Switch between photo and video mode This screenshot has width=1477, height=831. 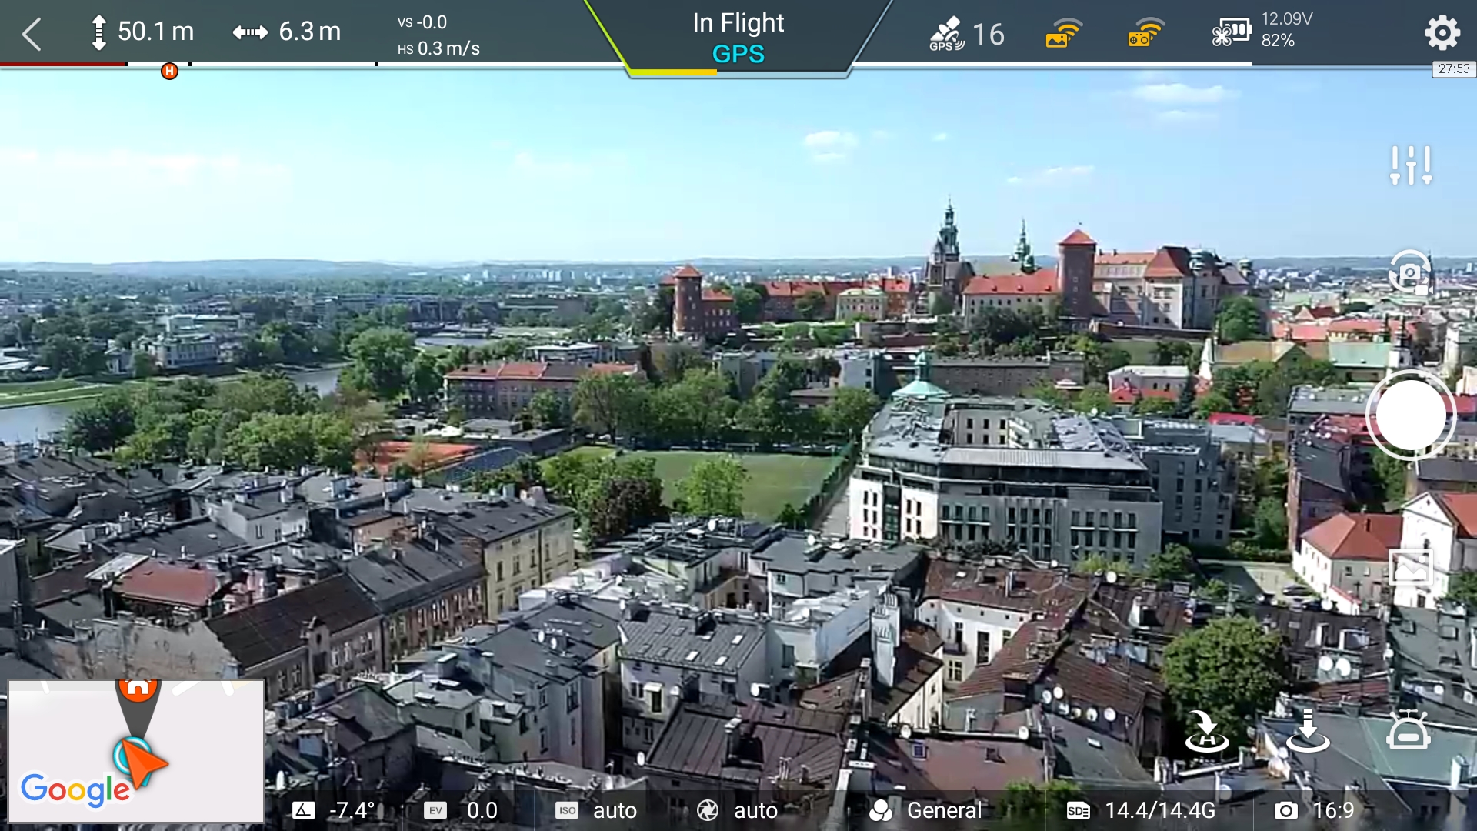tap(1410, 272)
